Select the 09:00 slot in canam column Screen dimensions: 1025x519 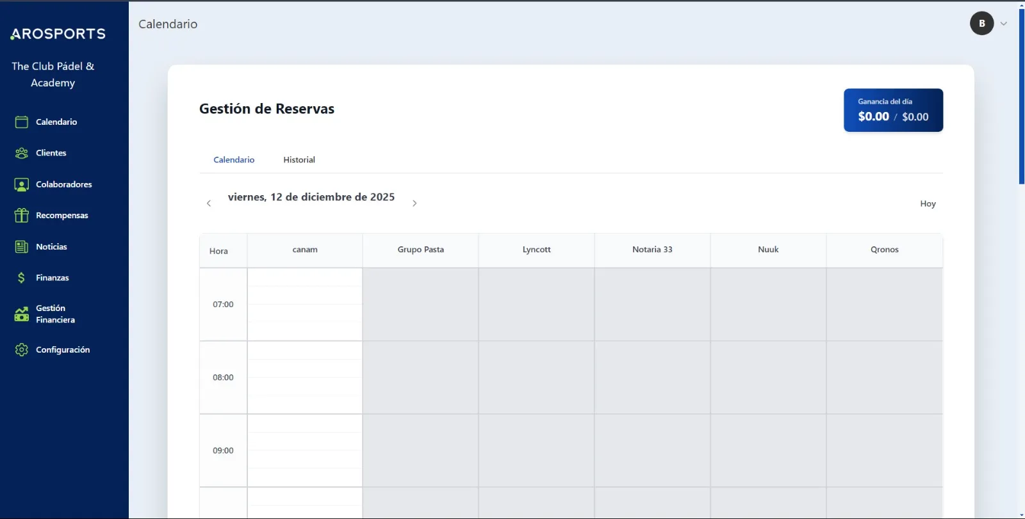305,451
